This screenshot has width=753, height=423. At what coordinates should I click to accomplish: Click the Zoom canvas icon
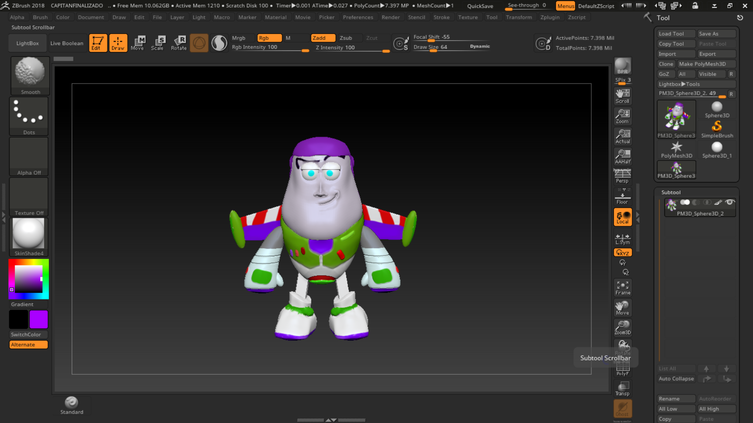click(622, 116)
